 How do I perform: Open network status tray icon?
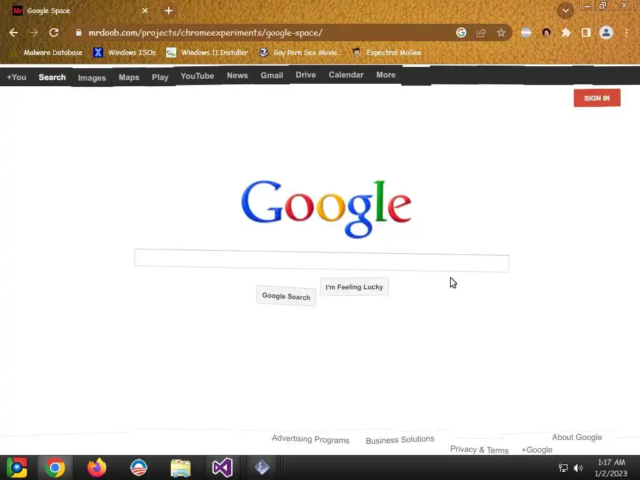coord(563,467)
